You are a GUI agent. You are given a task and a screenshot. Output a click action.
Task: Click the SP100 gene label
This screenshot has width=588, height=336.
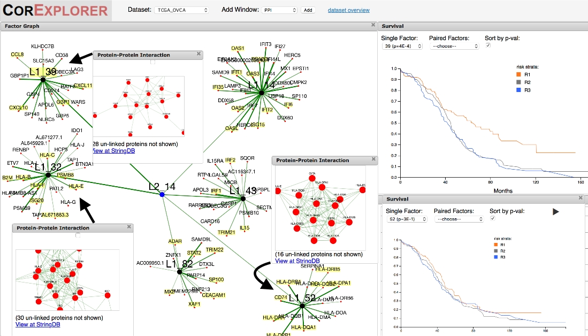216,279
